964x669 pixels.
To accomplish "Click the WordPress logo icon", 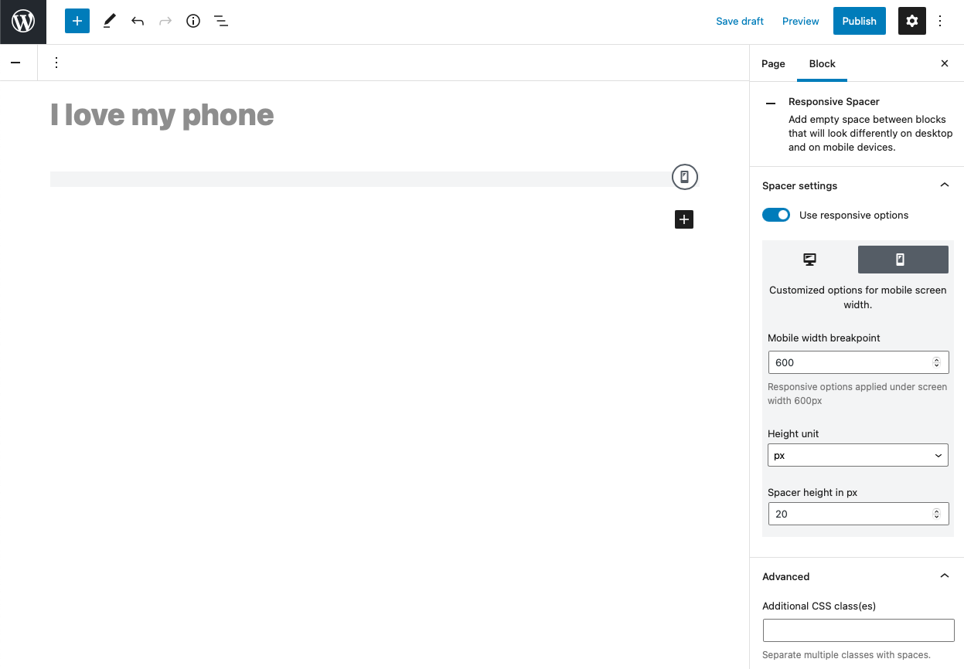I will click(x=23, y=22).
